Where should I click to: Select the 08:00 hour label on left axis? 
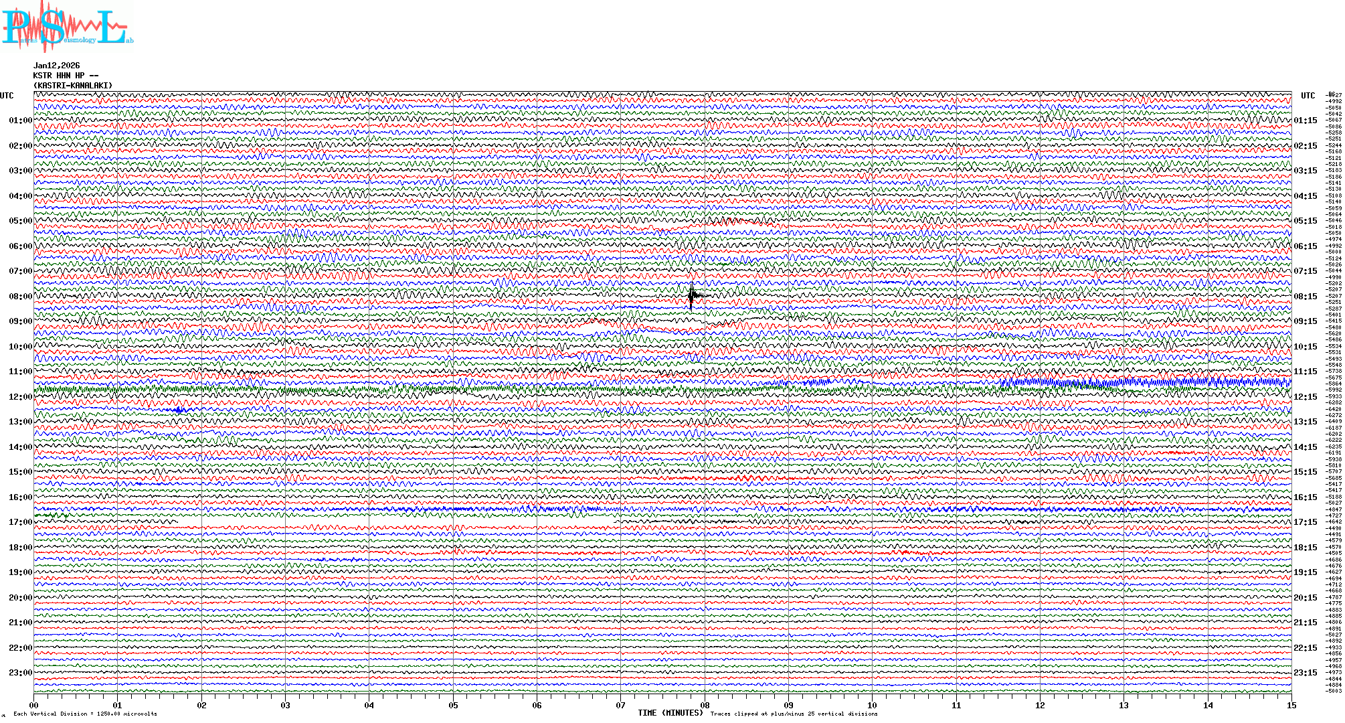tap(20, 297)
